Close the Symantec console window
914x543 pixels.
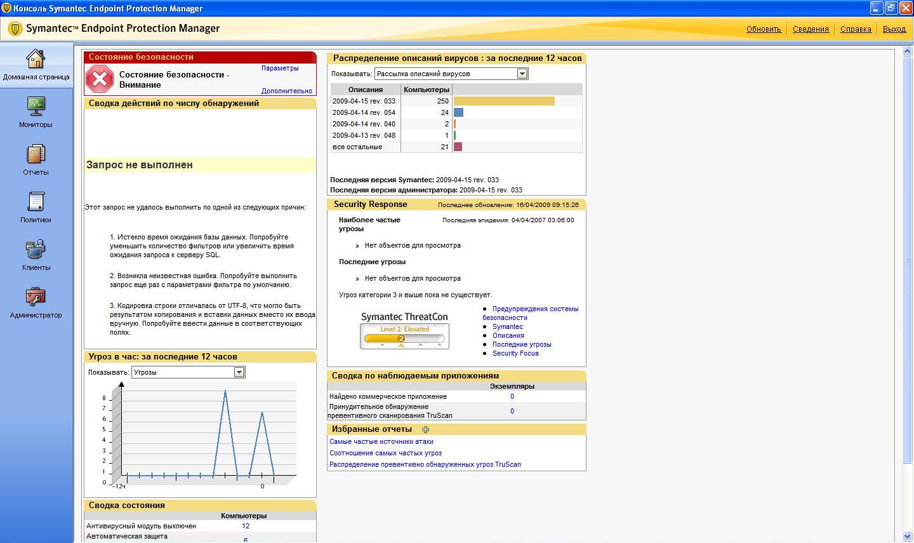906,8
